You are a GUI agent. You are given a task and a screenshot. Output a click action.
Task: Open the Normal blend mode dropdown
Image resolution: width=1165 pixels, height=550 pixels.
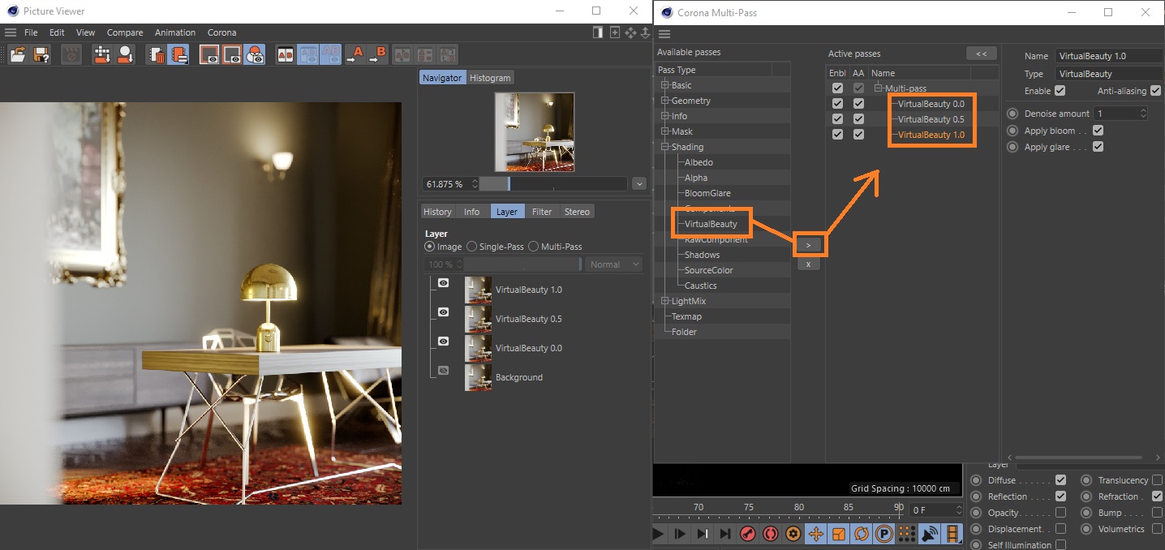pos(614,264)
